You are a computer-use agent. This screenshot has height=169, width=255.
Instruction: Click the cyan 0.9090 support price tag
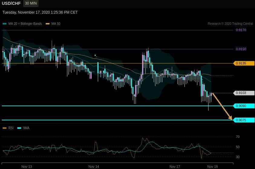pos(244,106)
